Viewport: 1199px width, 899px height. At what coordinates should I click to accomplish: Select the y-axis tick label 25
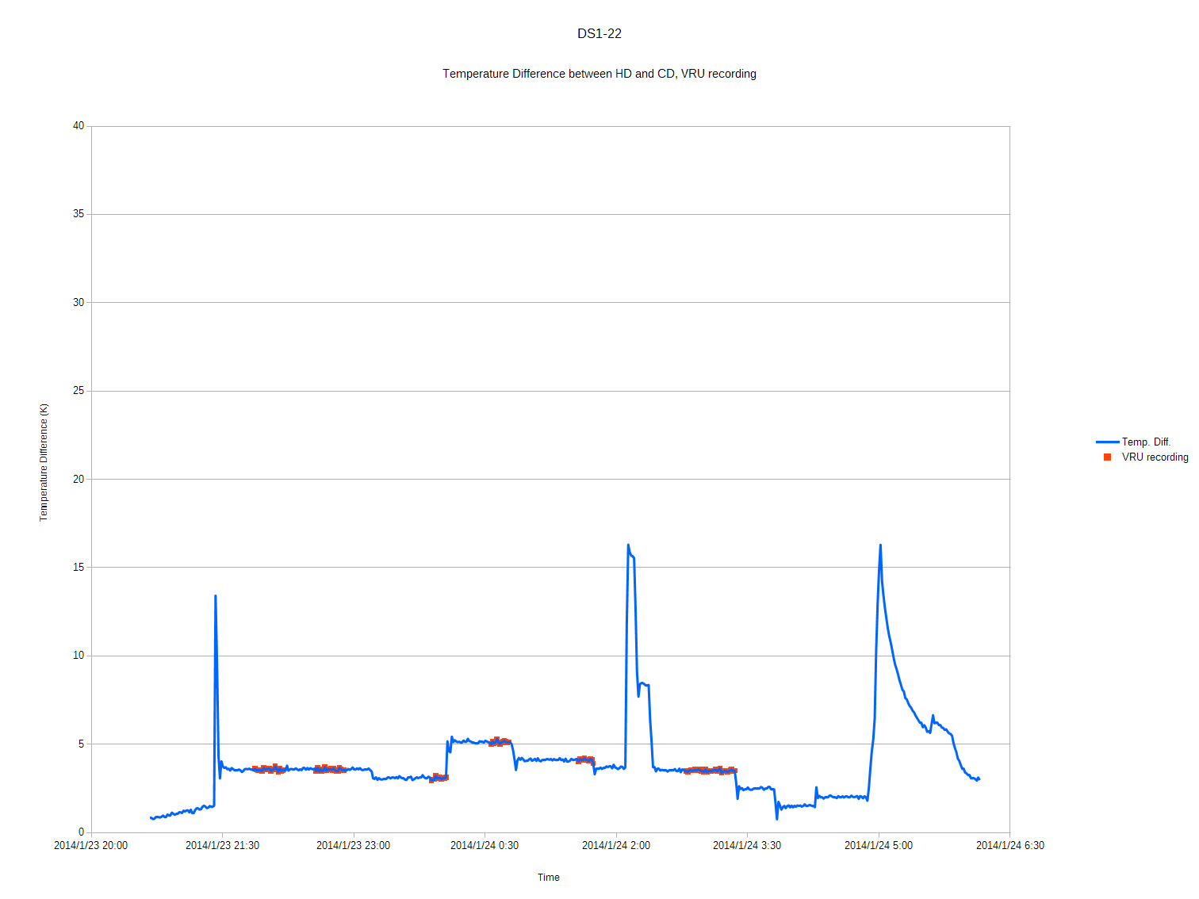(x=79, y=391)
